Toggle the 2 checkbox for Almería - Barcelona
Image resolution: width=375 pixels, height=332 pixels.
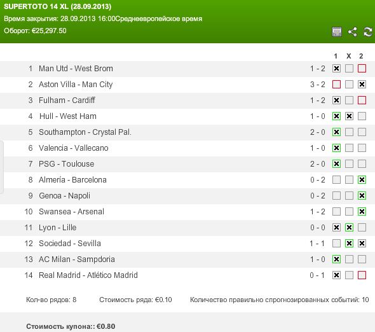(362, 180)
